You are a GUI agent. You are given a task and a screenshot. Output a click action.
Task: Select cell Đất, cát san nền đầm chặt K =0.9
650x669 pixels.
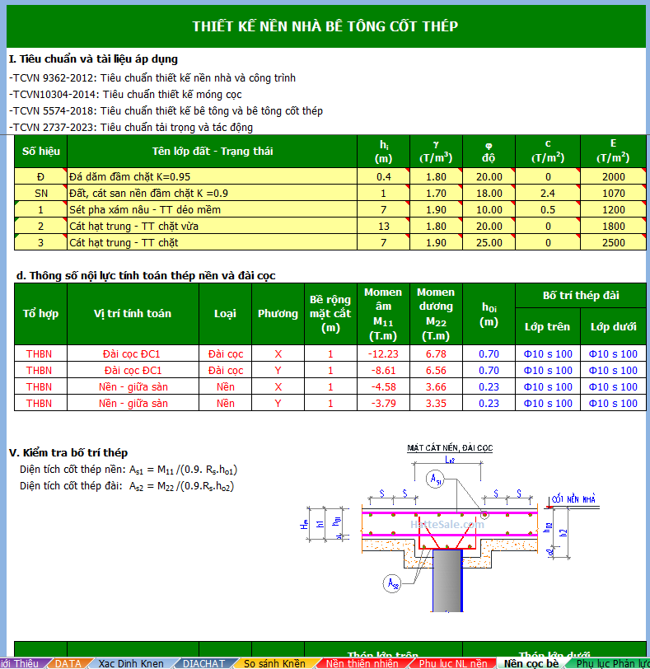click(x=212, y=194)
